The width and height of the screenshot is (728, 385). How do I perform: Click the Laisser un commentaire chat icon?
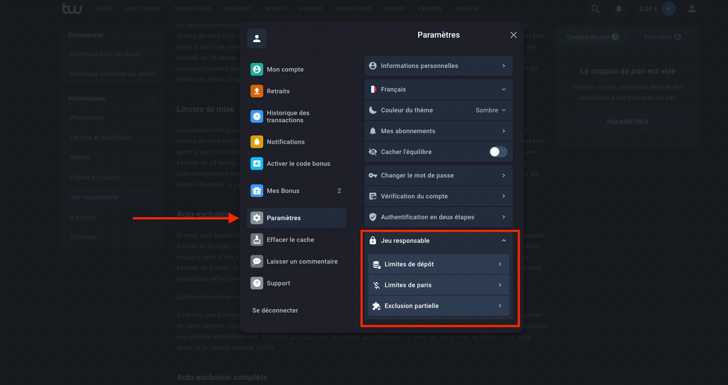257,261
